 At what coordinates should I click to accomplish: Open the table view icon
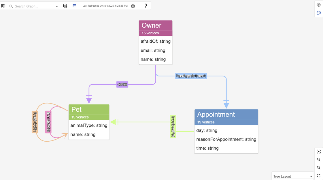click(x=75, y=6)
